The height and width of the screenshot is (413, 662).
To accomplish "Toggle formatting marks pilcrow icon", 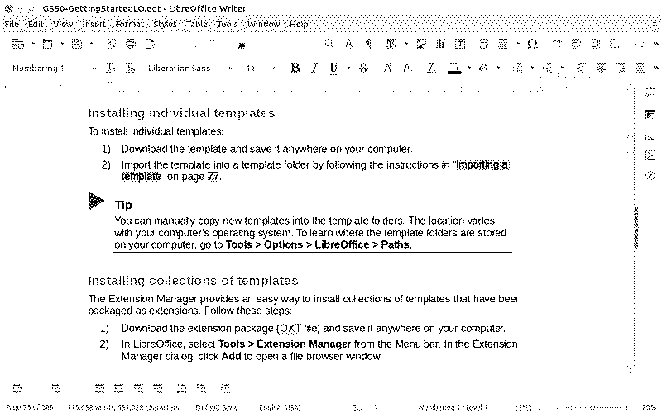I will coord(368,43).
